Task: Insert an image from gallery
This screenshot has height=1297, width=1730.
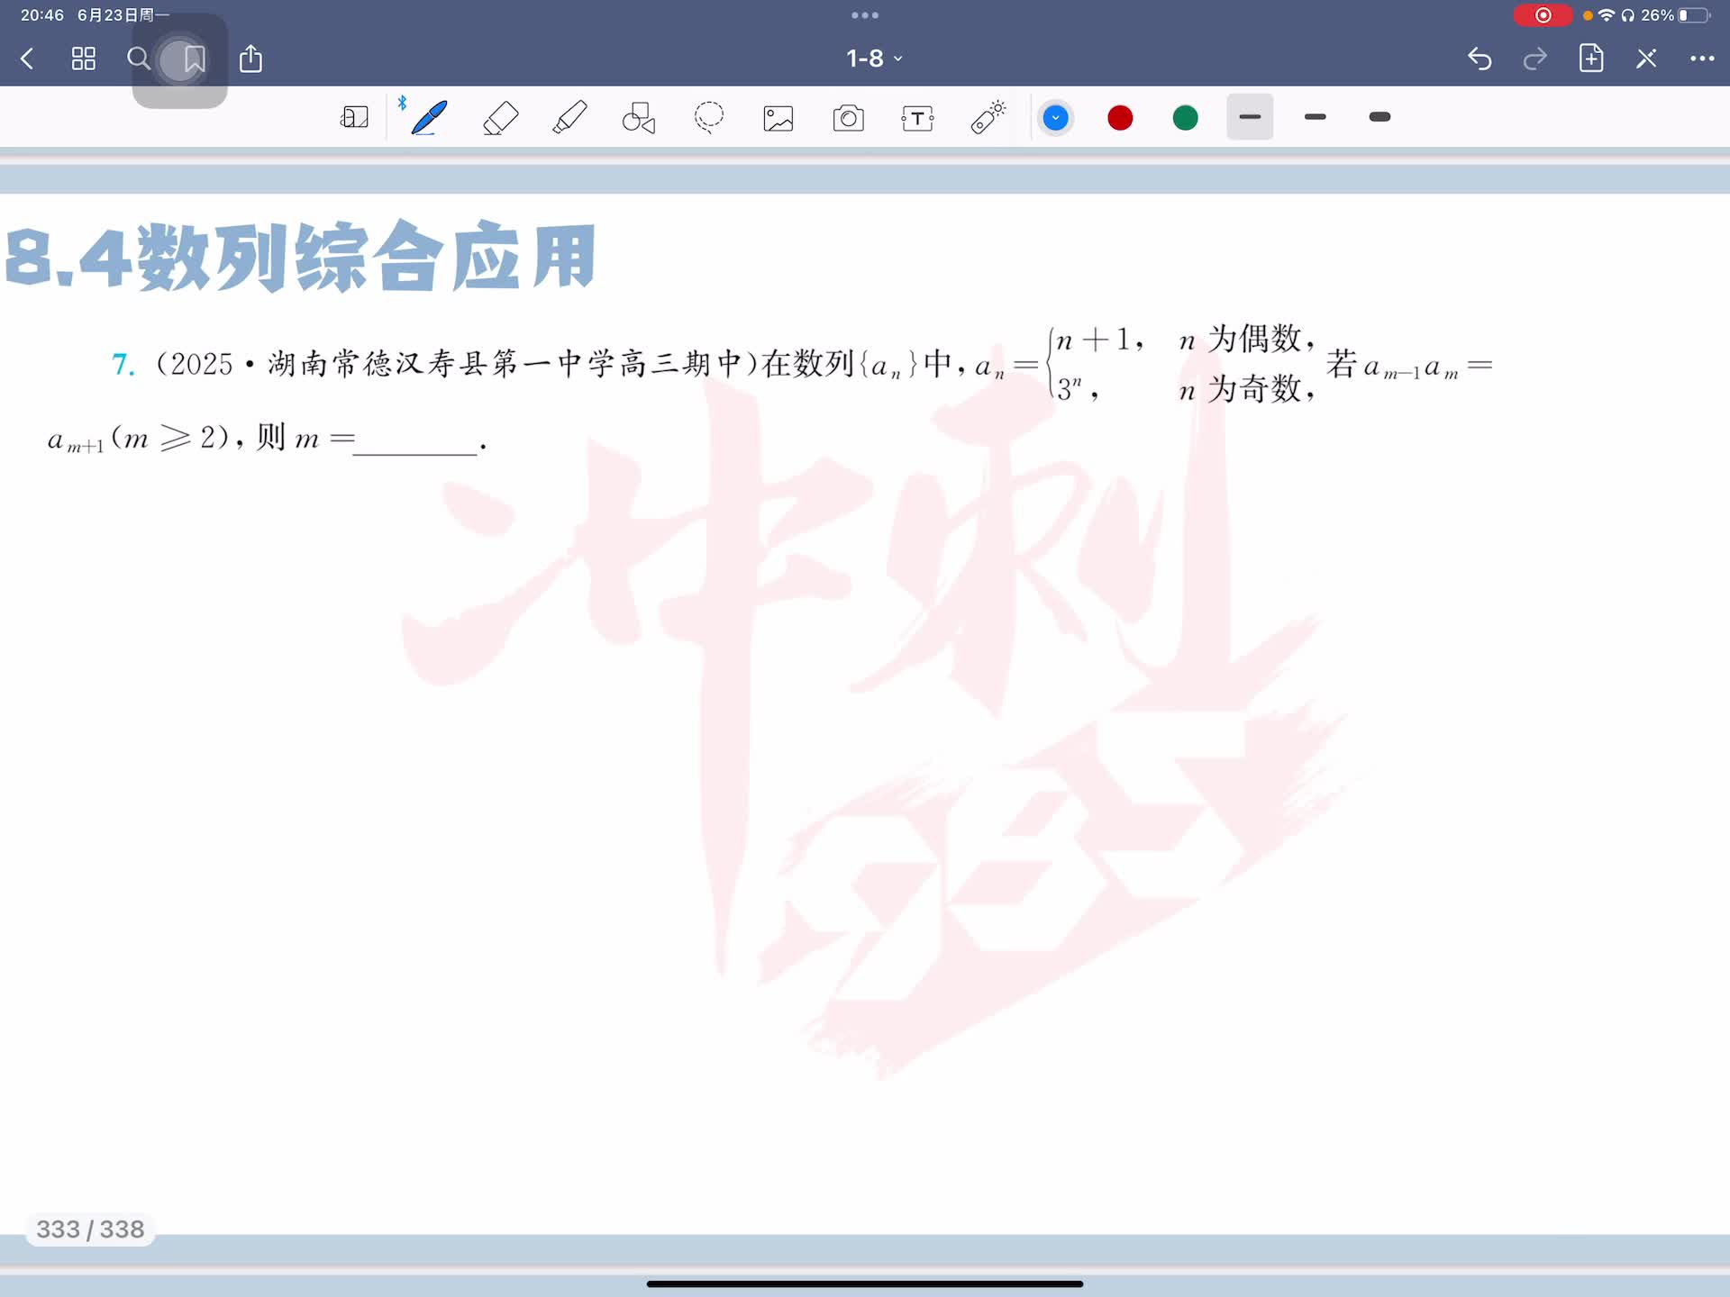Action: (778, 118)
